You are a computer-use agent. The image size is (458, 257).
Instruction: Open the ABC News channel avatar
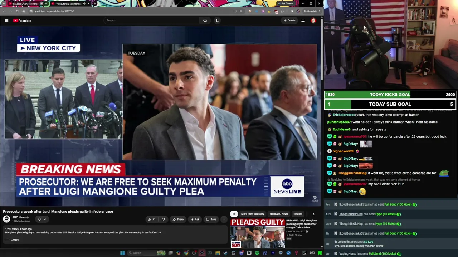click(x=7, y=219)
